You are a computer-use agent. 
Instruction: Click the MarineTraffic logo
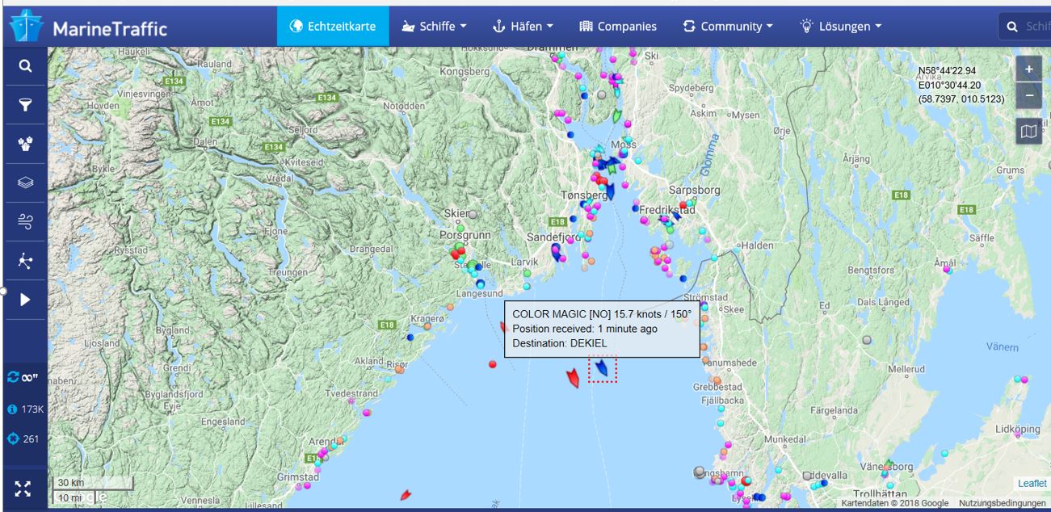(88, 27)
